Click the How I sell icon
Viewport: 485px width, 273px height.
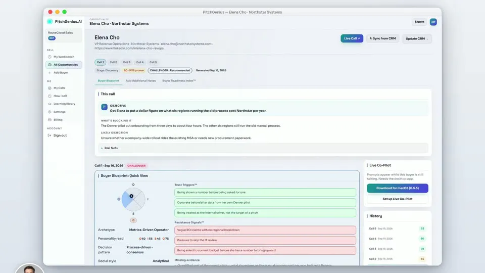point(50,96)
